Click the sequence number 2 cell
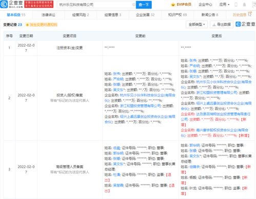The height and width of the screenshot is (199, 256). [x=9, y=98]
